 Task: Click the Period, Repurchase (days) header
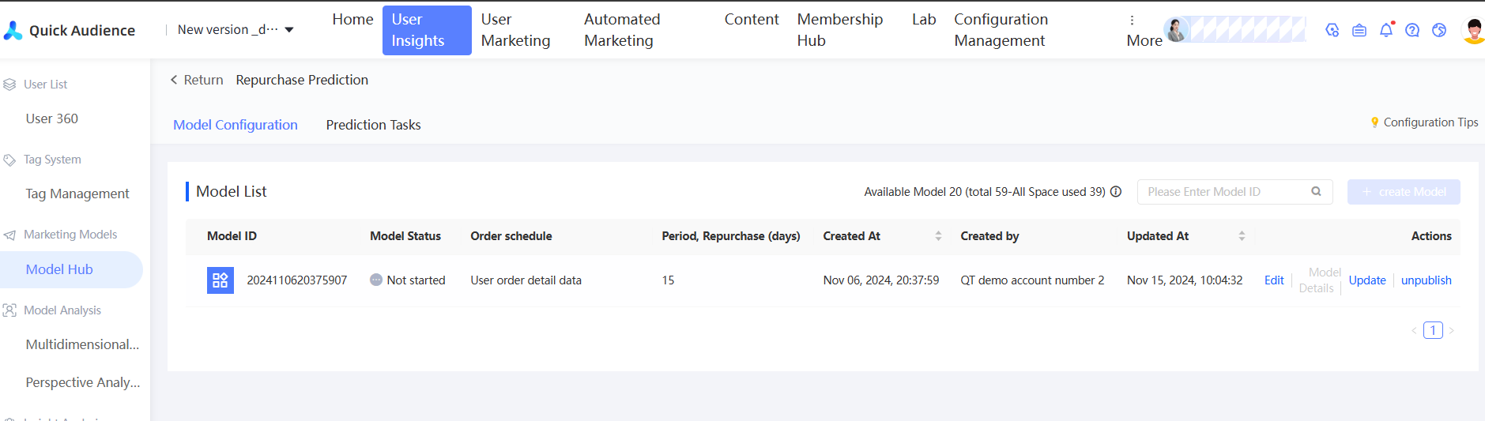(x=731, y=236)
